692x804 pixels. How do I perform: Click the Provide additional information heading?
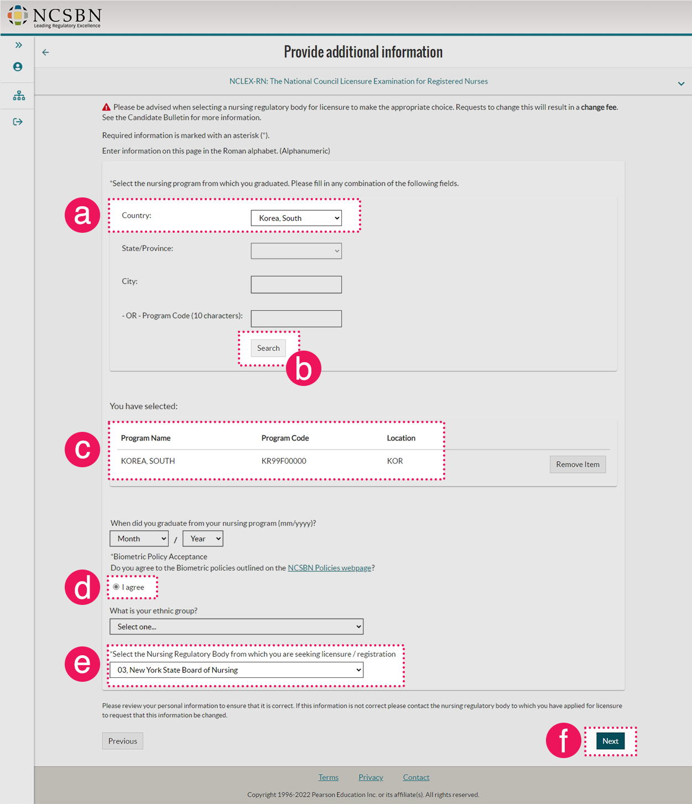click(363, 52)
